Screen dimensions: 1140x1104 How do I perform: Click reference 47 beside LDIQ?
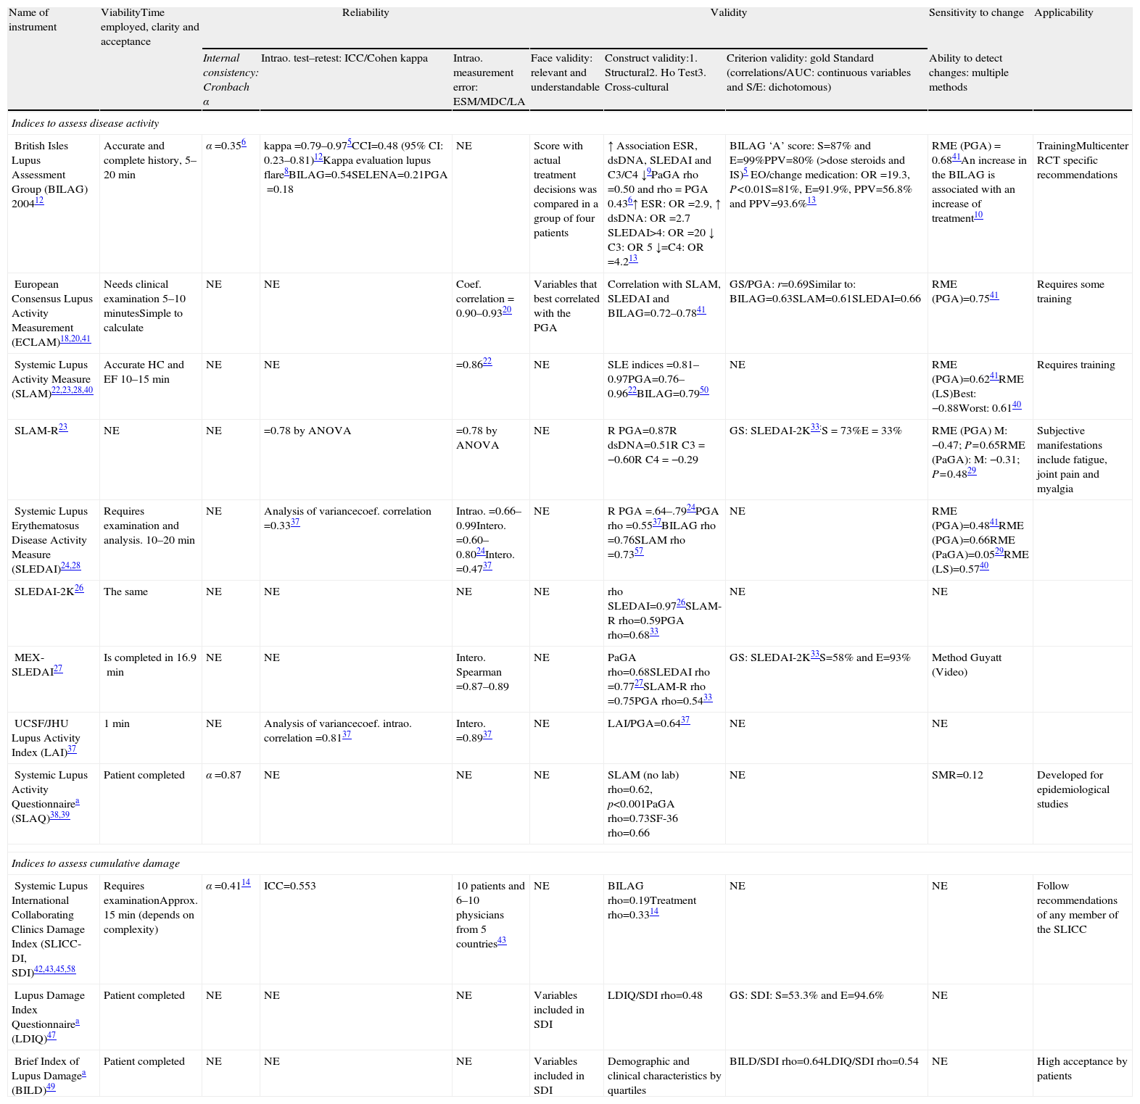pos(51,1036)
